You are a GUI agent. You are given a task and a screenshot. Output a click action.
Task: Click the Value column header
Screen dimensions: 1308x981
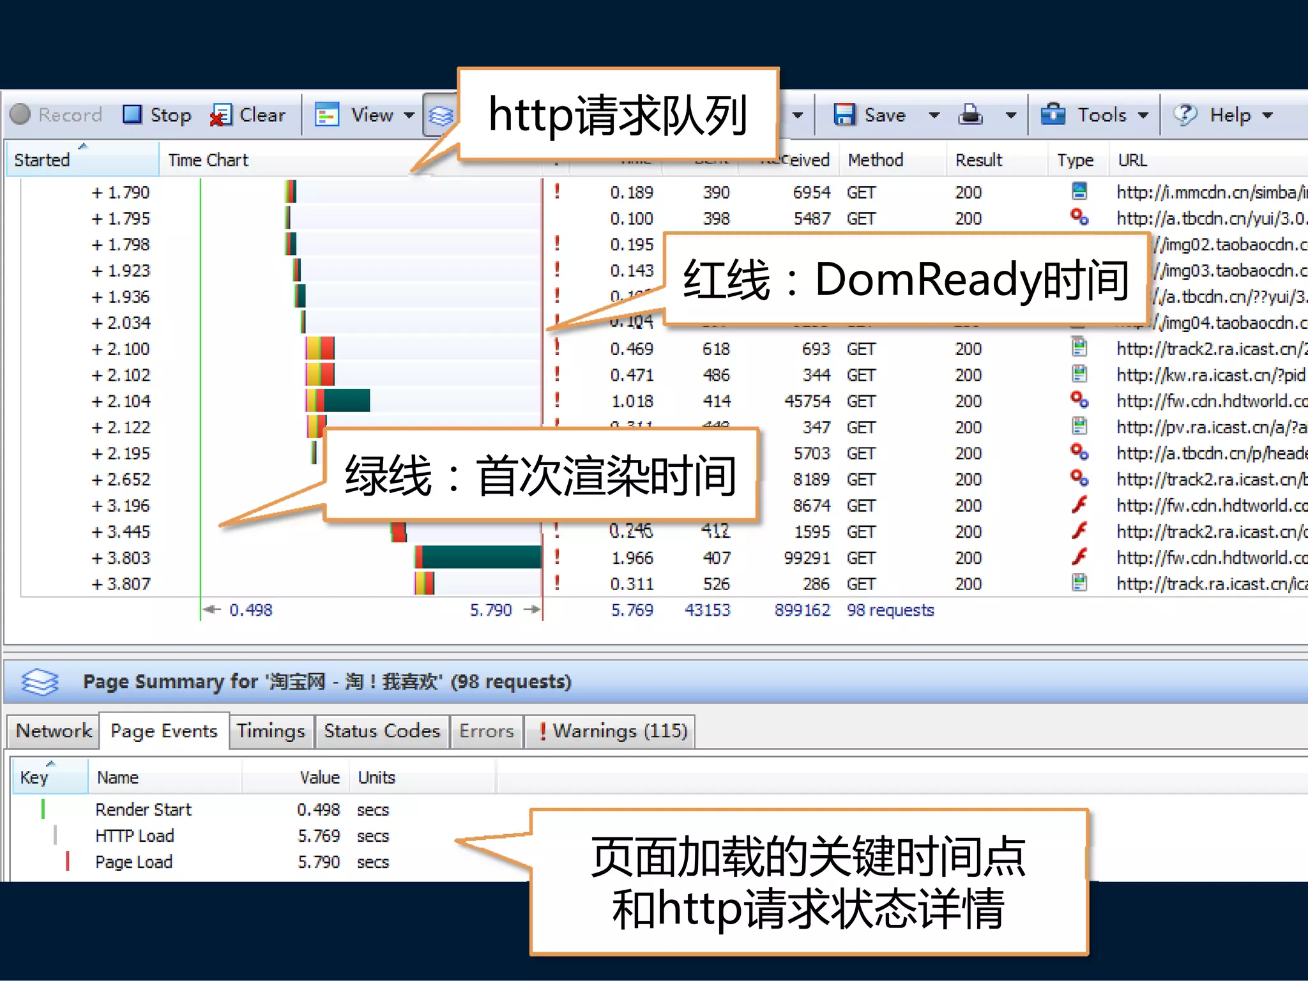click(296, 777)
